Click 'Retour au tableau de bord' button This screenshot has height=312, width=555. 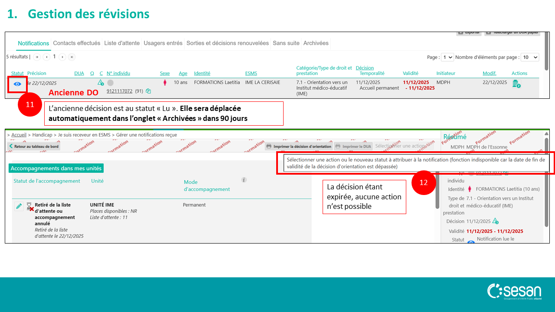pyautogui.click(x=34, y=146)
